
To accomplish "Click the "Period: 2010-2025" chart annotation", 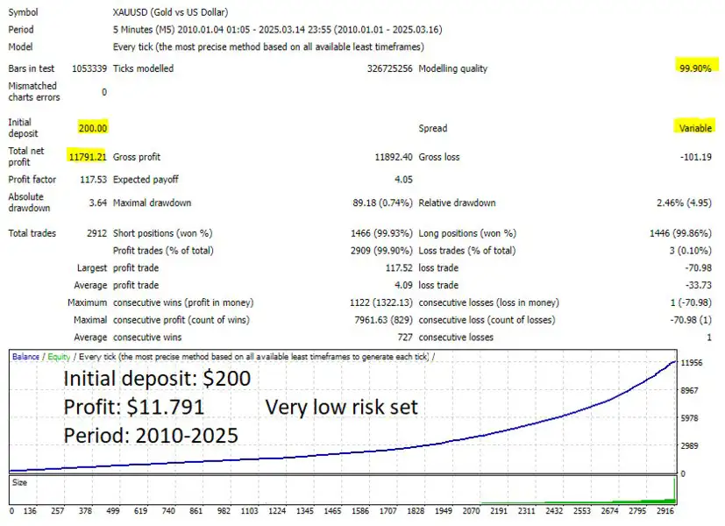I will point(151,435).
